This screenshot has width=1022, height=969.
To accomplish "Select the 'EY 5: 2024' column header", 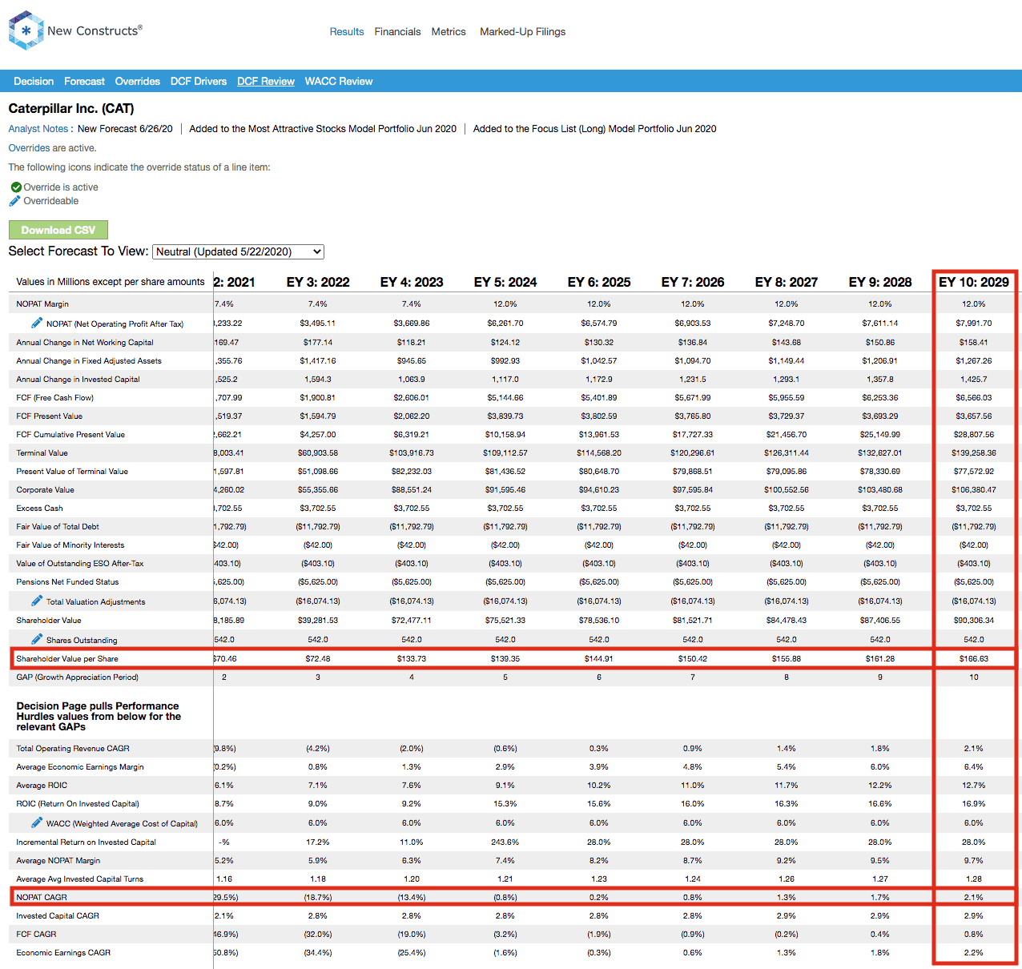I will click(505, 282).
